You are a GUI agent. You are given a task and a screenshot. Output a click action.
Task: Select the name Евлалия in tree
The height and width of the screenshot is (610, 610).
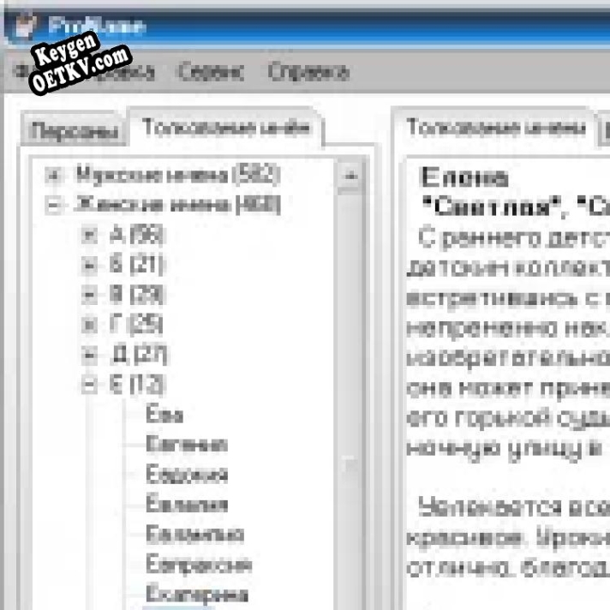pyautogui.click(x=187, y=504)
